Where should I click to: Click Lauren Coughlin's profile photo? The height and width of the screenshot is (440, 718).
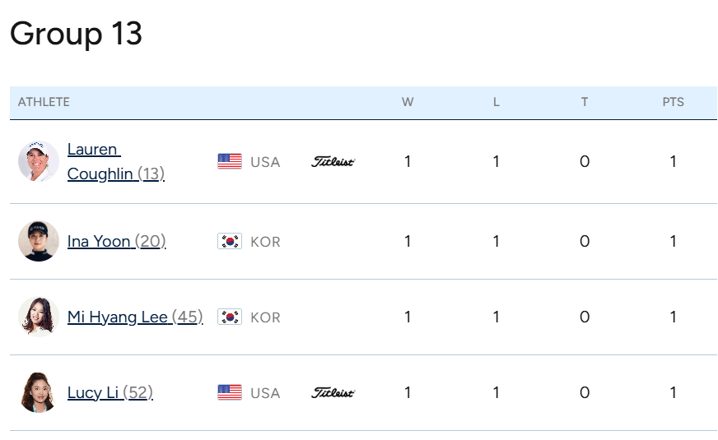tap(39, 161)
